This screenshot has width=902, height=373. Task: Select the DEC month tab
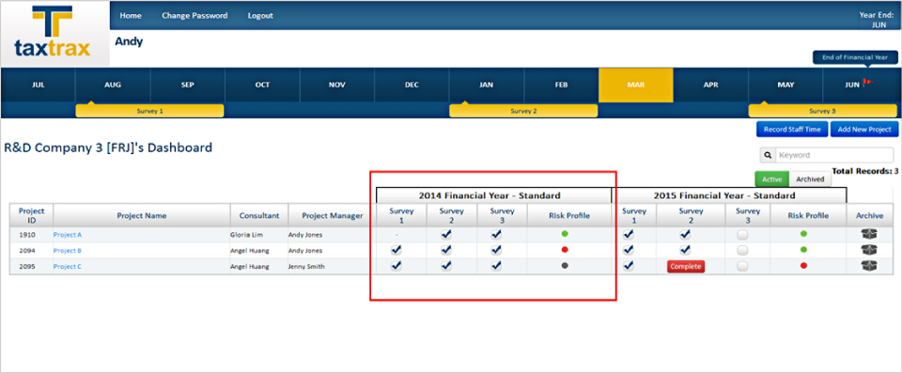412,85
